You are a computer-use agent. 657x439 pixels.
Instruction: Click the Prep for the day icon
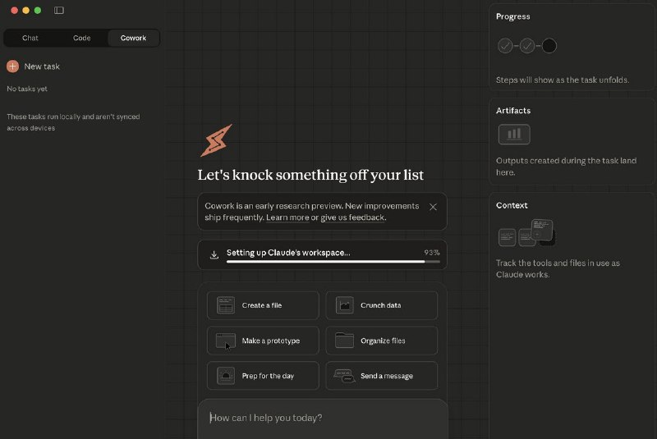pyautogui.click(x=226, y=376)
